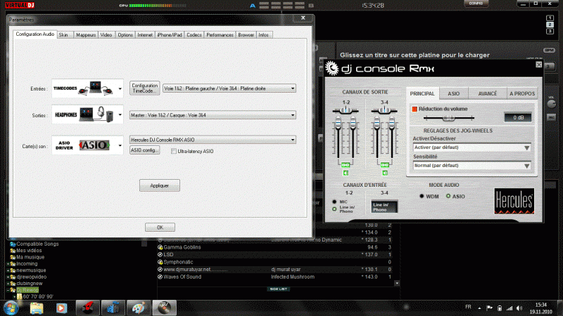Image resolution: width=563 pixels, height=316 pixels.
Task: Click the Appliquer button
Action: pyautogui.click(x=160, y=185)
